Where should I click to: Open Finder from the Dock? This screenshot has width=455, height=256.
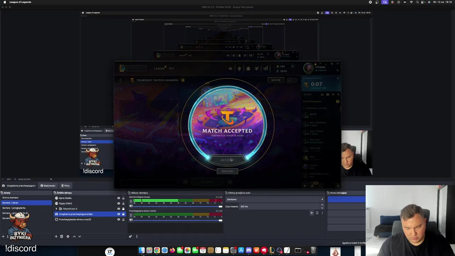coord(141,250)
